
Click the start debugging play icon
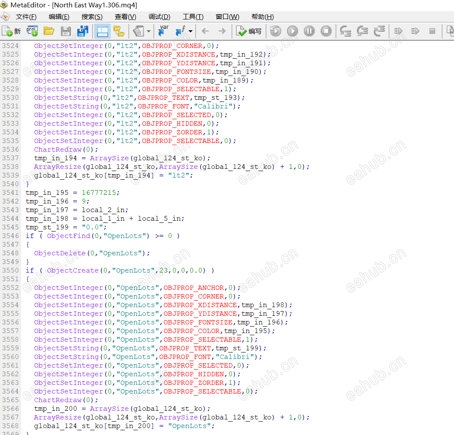(293, 31)
